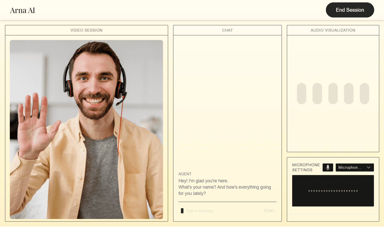Select the chevron on the Microphone device selector
Viewport: 384px width, 227px height.
(x=369, y=167)
